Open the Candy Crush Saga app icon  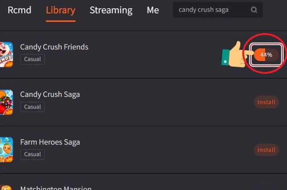pos(6,102)
